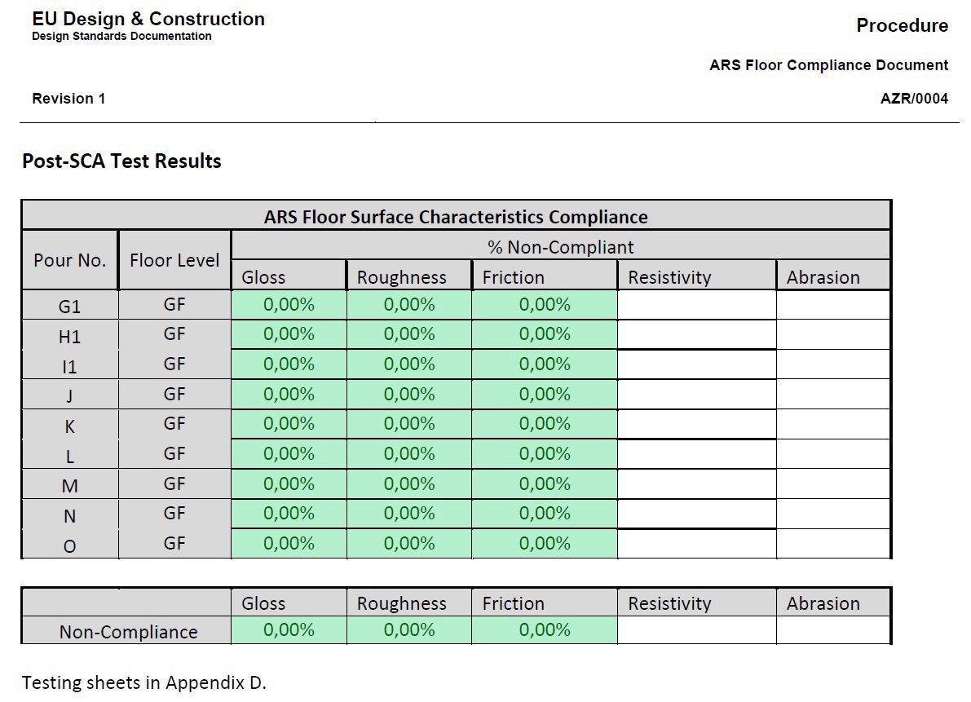
Task: Click the summary table Roughness value
Action: 408,630
